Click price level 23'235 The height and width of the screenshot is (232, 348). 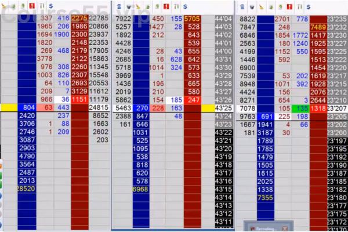pyautogui.click(x=338, y=19)
